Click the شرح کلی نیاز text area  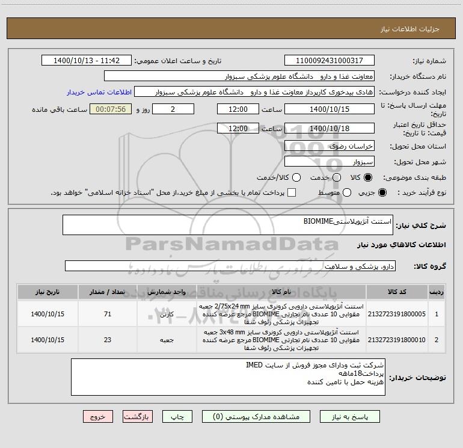pyautogui.click(x=228, y=225)
